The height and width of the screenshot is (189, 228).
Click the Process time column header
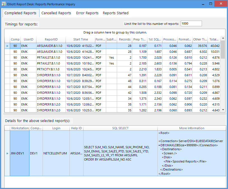click(x=170, y=39)
